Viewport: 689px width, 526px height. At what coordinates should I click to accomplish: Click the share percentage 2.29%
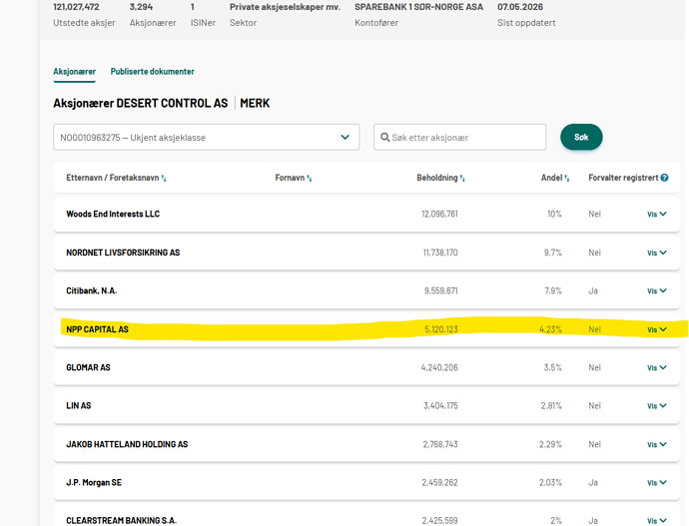[x=550, y=445]
